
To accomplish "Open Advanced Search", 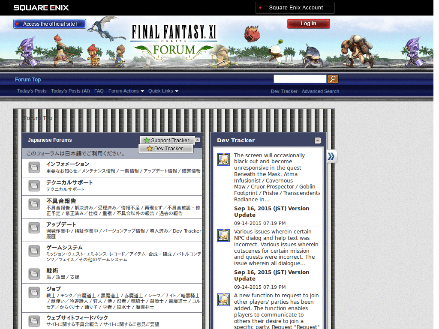I will point(320,91).
